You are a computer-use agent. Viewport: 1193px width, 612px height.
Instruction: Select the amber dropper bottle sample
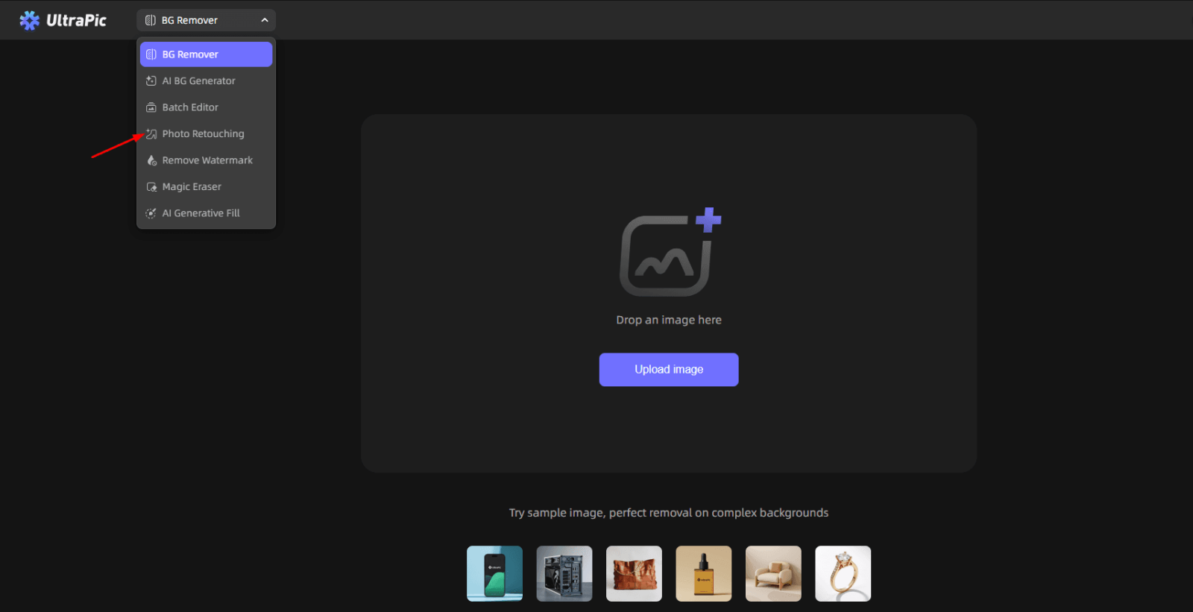703,573
